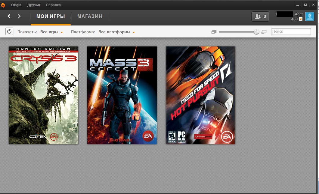Open the Друзья menu
Screen dimensions: 319x194
(34, 5)
